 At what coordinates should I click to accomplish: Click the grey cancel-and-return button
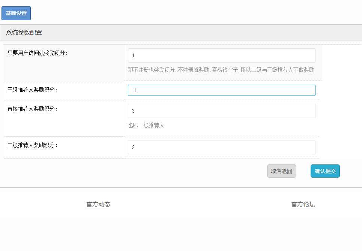281,171
